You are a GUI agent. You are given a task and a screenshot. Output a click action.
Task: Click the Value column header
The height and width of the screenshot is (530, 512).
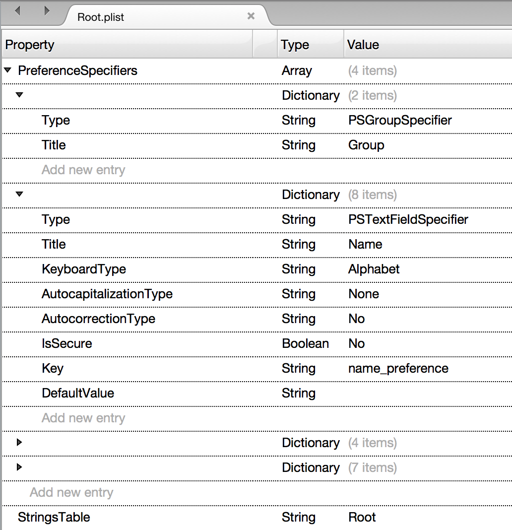(428, 44)
